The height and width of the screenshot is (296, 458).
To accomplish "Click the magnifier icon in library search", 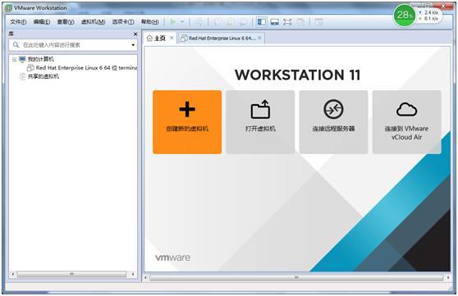I will click(16, 44).
